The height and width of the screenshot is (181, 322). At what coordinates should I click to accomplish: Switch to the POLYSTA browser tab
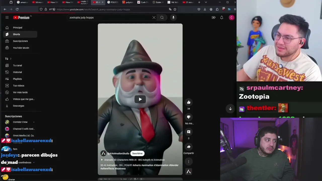pyautogui.click(x=113, y=2)
